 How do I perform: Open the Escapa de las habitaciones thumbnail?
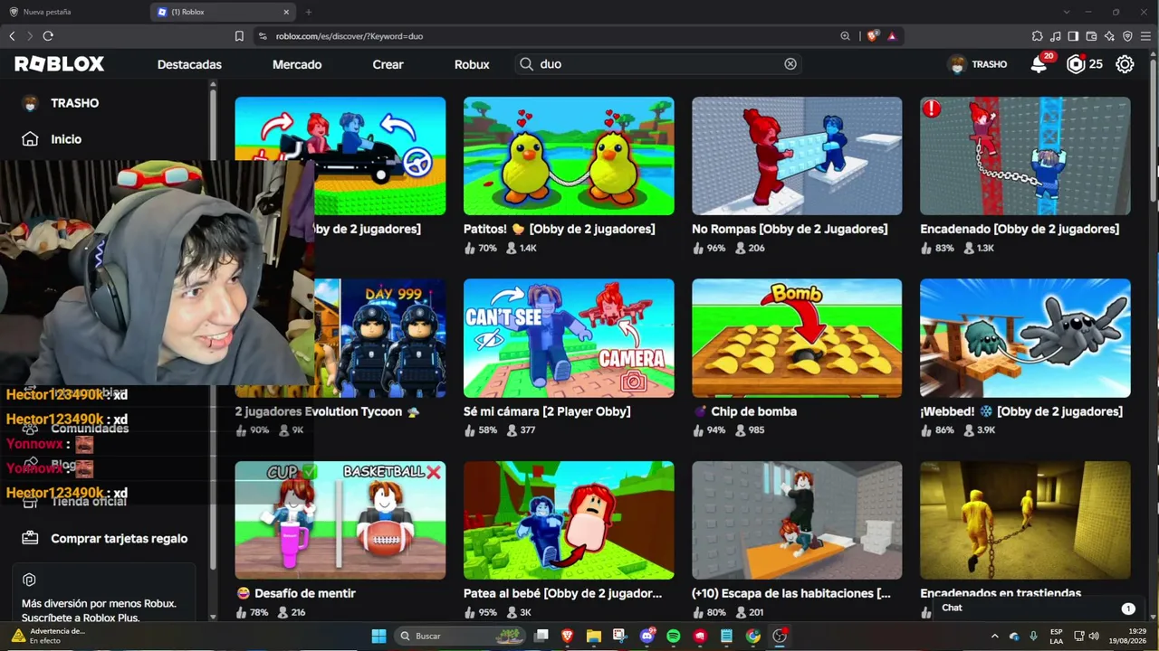tap(797, 520)
